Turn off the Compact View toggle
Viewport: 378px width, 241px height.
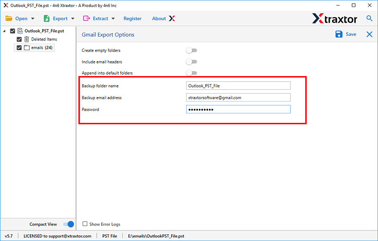point(69,224)
